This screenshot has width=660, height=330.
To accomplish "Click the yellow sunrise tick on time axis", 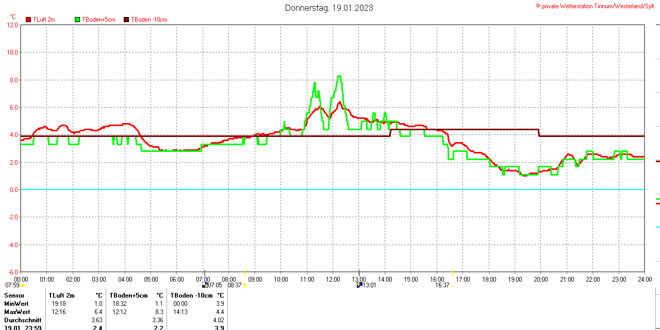I will pyautogui.click(x=244, y=272).
